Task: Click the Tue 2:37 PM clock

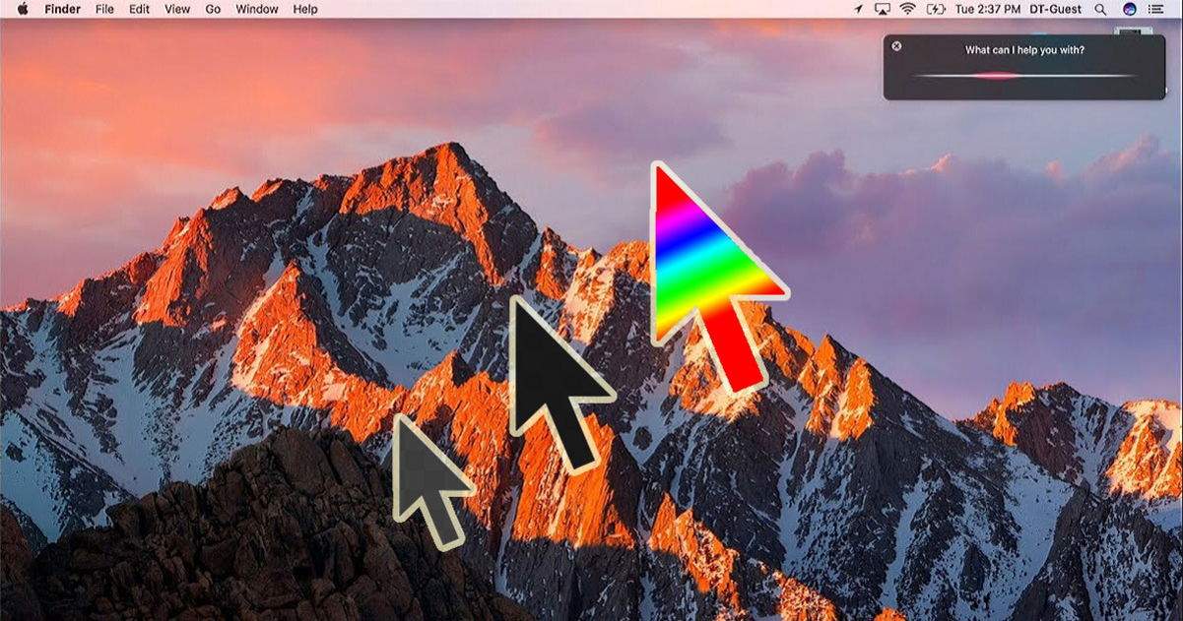Action: click(x=987, y=9)
